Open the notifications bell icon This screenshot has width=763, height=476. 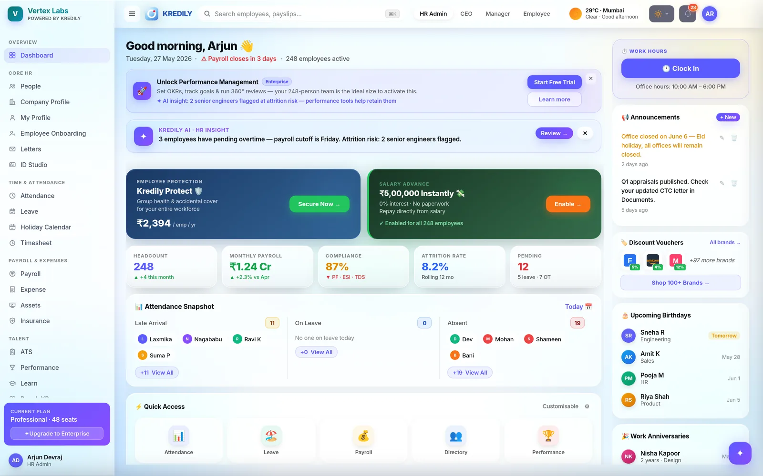click(688, 14)
